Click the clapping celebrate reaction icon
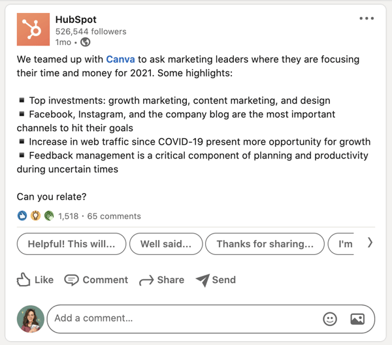Screen dimensions: 392x345 coord(48,216)
